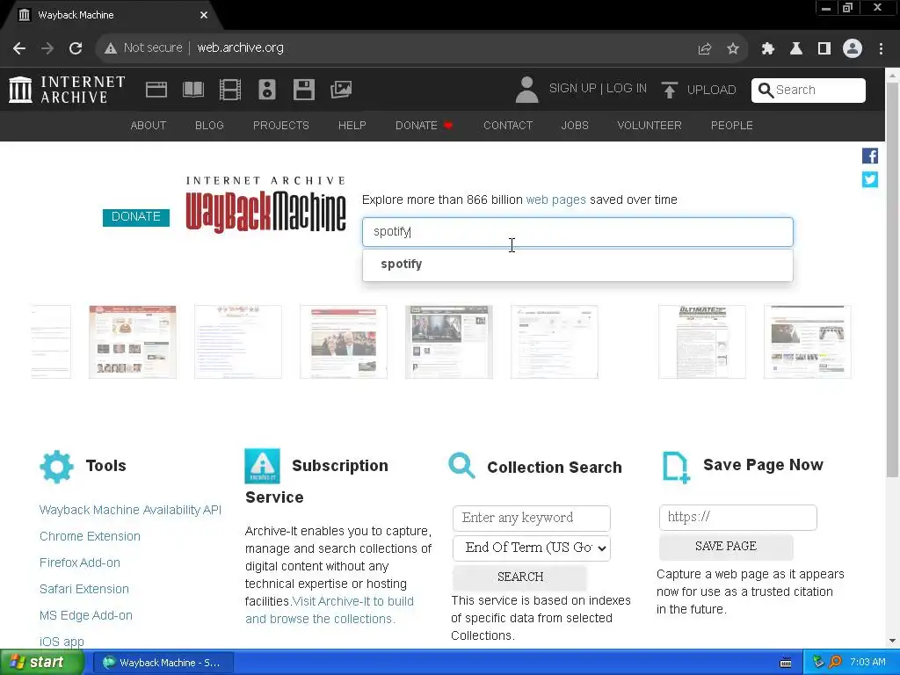900x675 pixels.
Task: Click the magnifier icon in header search
Action: [x=766, y=91]
